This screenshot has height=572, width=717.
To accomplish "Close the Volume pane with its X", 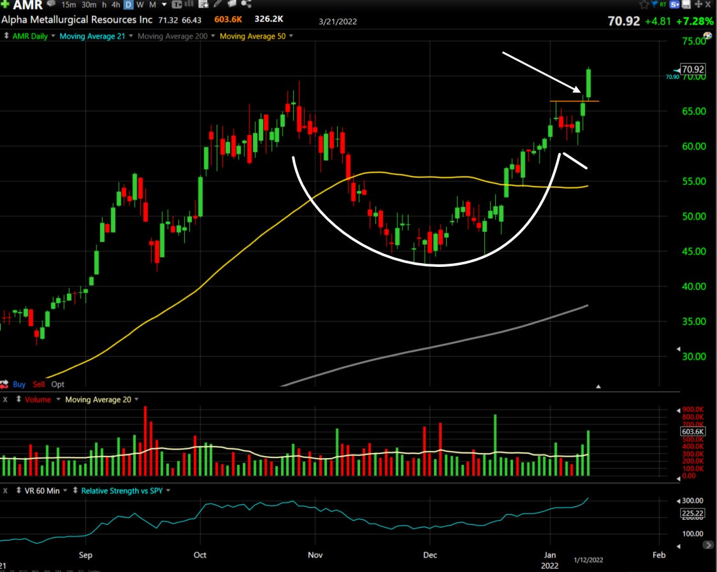I will [x=6, y=399].
